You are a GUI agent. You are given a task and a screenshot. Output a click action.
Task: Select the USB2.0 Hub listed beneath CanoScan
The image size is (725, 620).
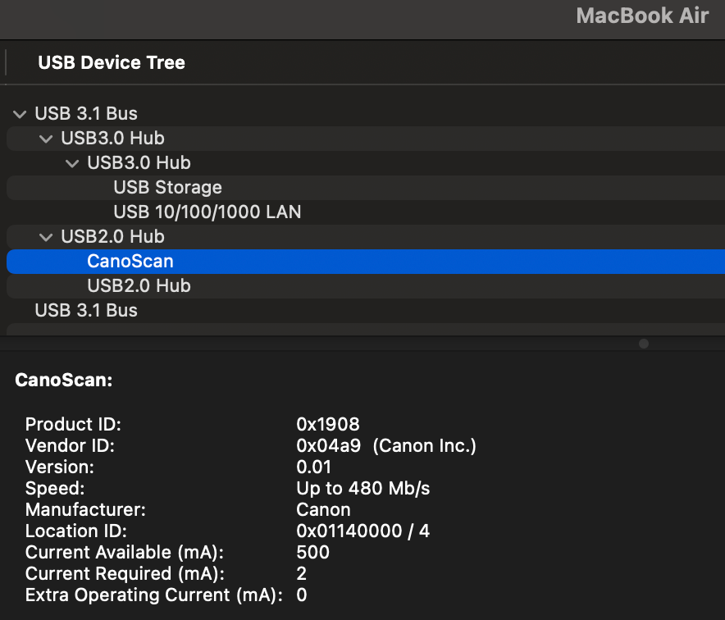pos(366,285)
